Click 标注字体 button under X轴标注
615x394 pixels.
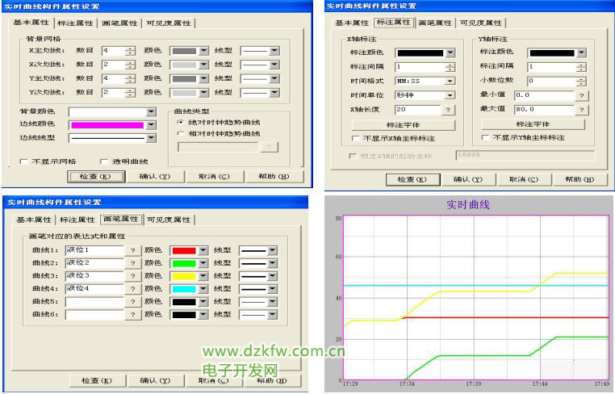pyautogui.click(x=404, y=125)
